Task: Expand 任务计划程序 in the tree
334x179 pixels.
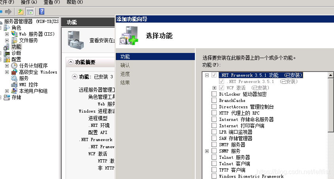Action: coord(7,66)
